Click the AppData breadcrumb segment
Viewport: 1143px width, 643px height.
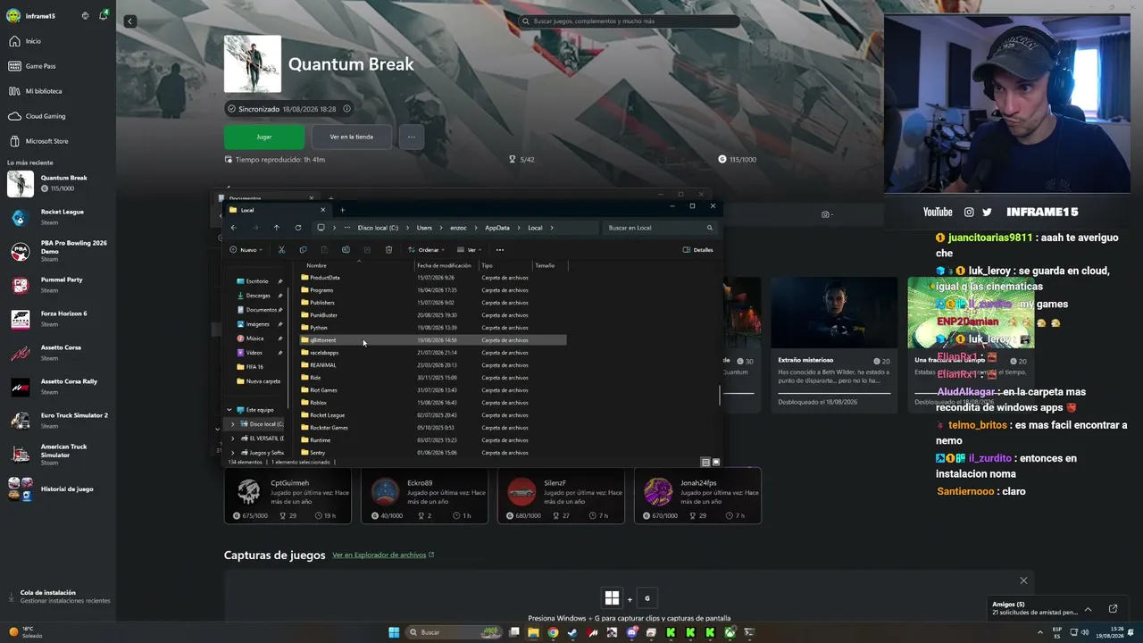[x=497, y=228]
